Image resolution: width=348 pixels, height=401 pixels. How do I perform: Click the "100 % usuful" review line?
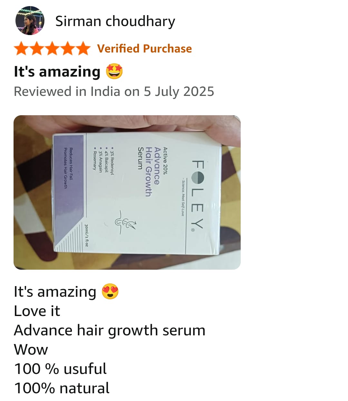tap(60, 369)
